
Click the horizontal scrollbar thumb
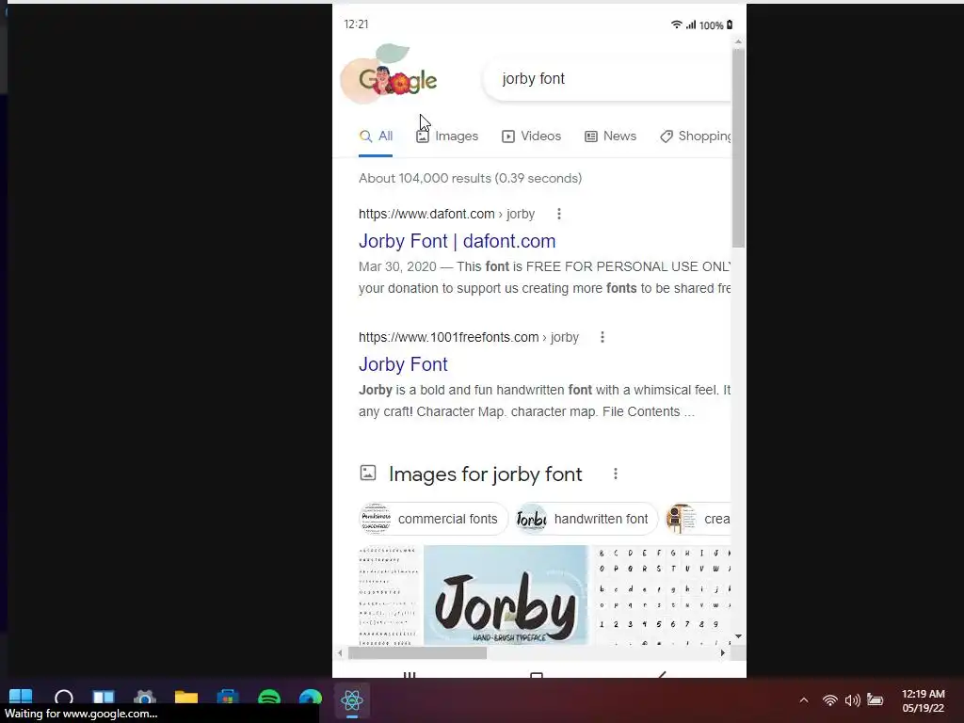(417, 653)
